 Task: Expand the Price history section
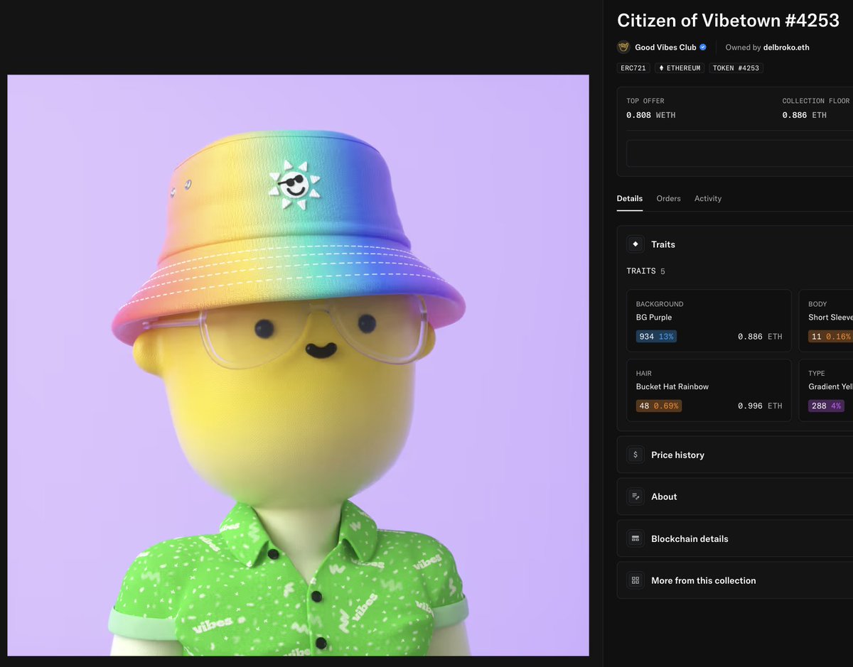735,455
